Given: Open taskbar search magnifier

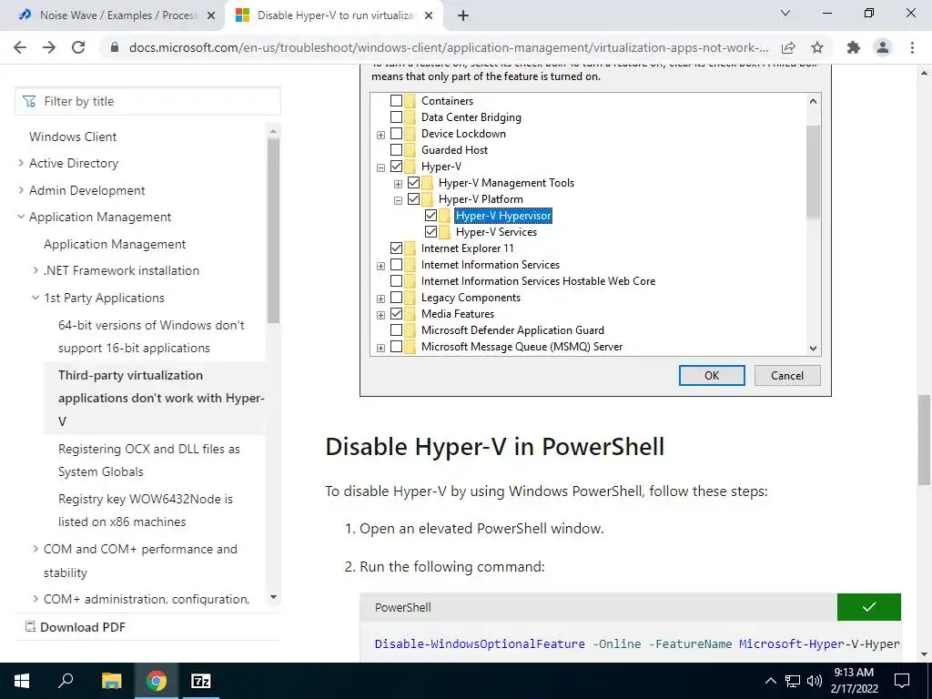Looking at the screenshot, I should point(66,681).
